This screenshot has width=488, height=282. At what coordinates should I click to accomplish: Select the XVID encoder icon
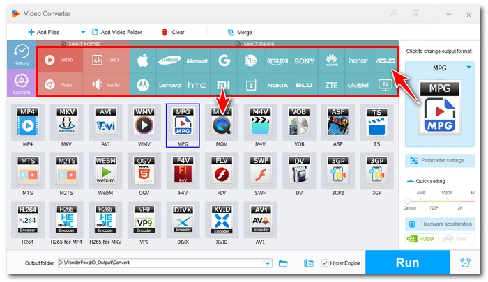click(x=222, y=220)
